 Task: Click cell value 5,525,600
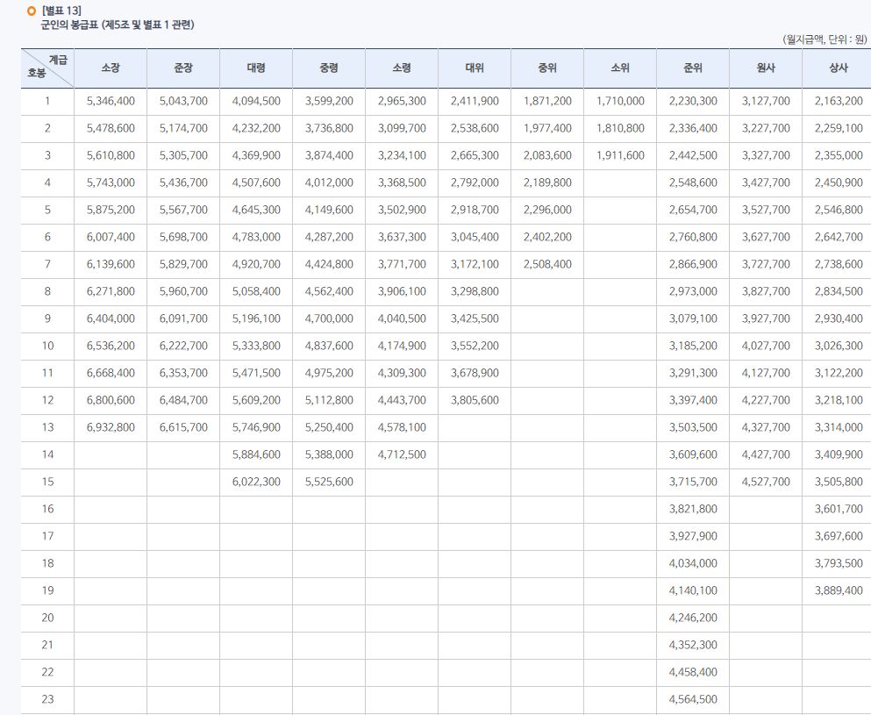pyautogui.click(x=329, y=483)
